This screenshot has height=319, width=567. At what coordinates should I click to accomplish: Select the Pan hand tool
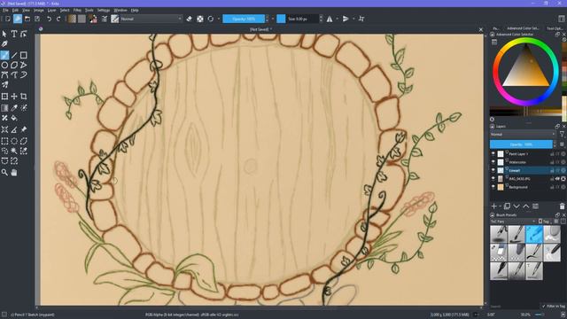[x=14, y=173]
